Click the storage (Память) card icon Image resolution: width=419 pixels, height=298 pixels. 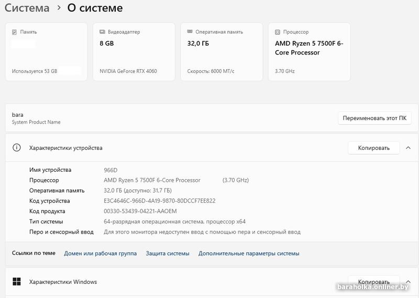[15, 32]
